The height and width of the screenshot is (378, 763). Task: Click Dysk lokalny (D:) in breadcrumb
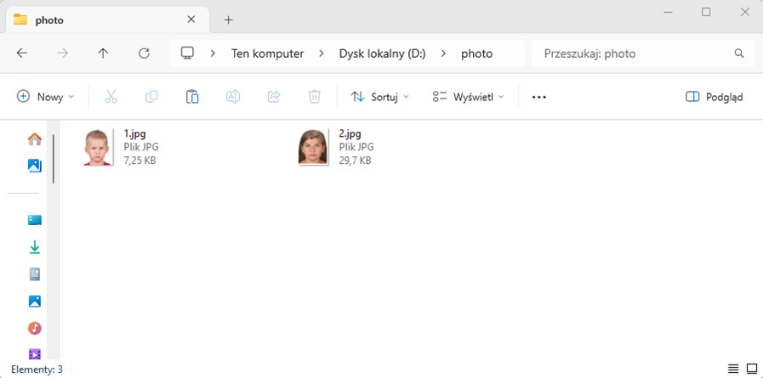tap(382, 54)
